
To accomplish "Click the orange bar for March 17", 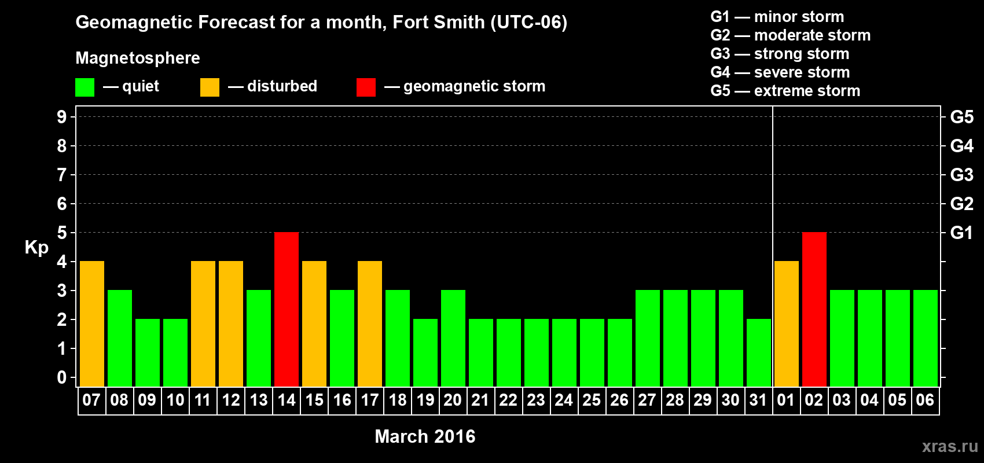I will click(x=370, y=324).
